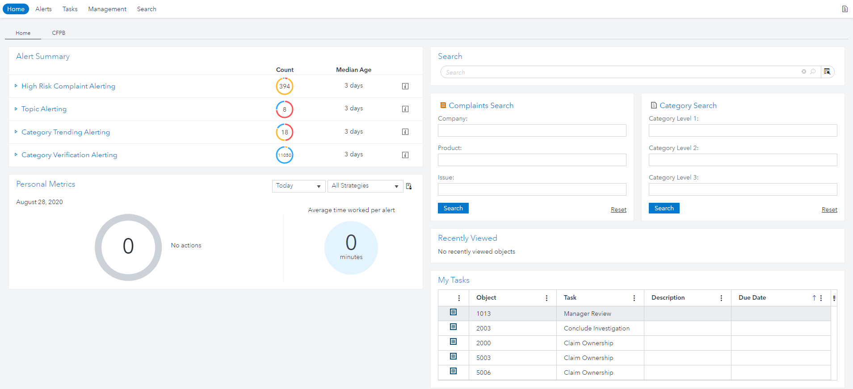This screenshot has height=389, width=853.
Task: Click the report icon beside All Strategies
Action: (409, 186)
